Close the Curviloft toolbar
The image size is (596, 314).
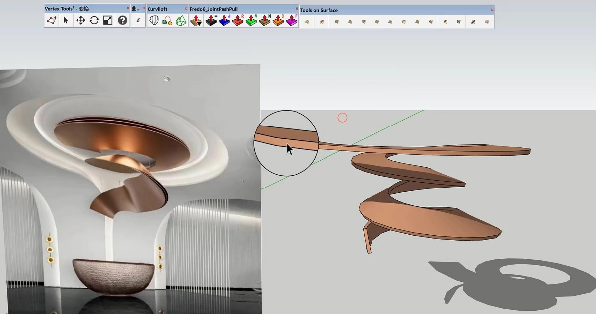click(x=186, y=9)
